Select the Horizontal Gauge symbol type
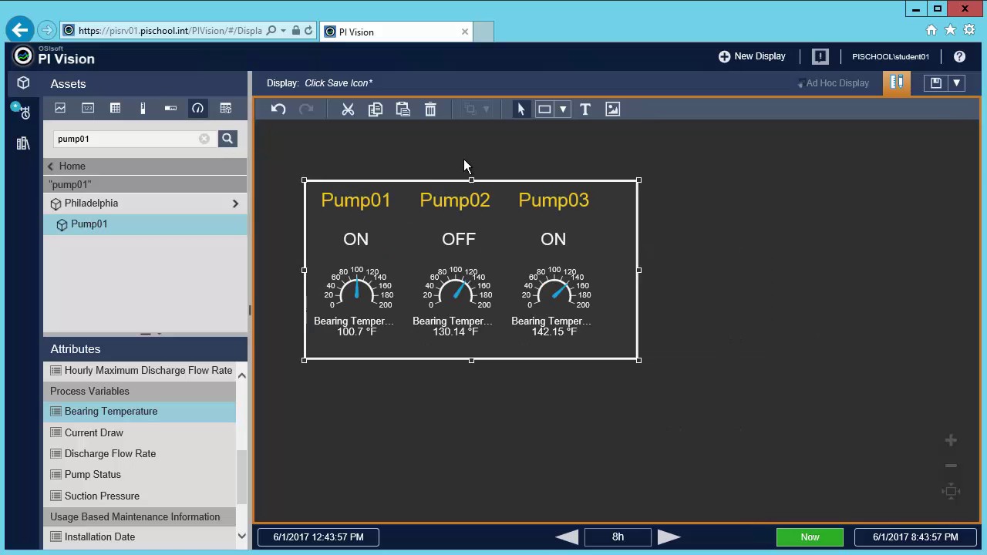Viewport: 987px width, 555px height. click(x=170, y=109)
